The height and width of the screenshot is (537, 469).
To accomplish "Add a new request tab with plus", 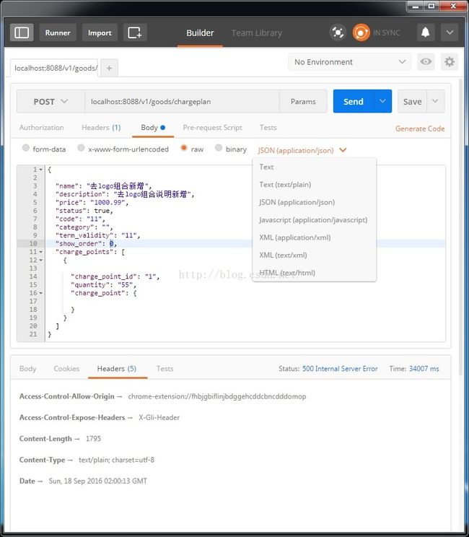I will [x=109, y=68].
